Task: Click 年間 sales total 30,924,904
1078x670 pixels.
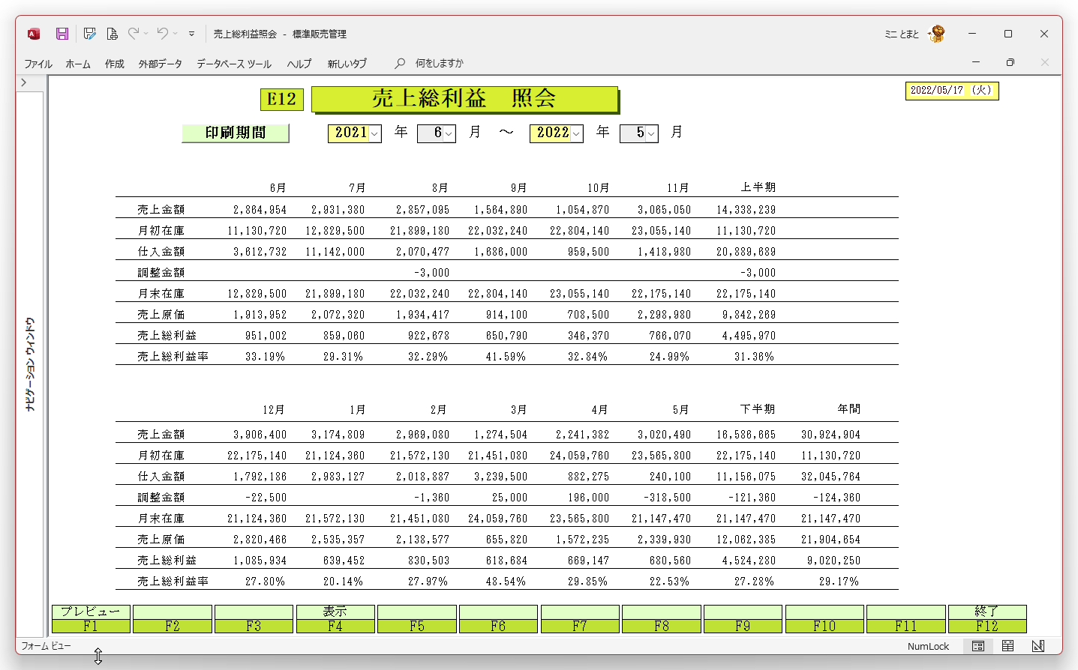Action: 830,435
